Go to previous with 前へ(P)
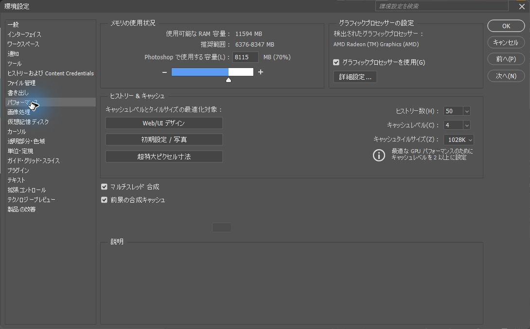Screen dimensions: 530x329 tap(506, 59)
